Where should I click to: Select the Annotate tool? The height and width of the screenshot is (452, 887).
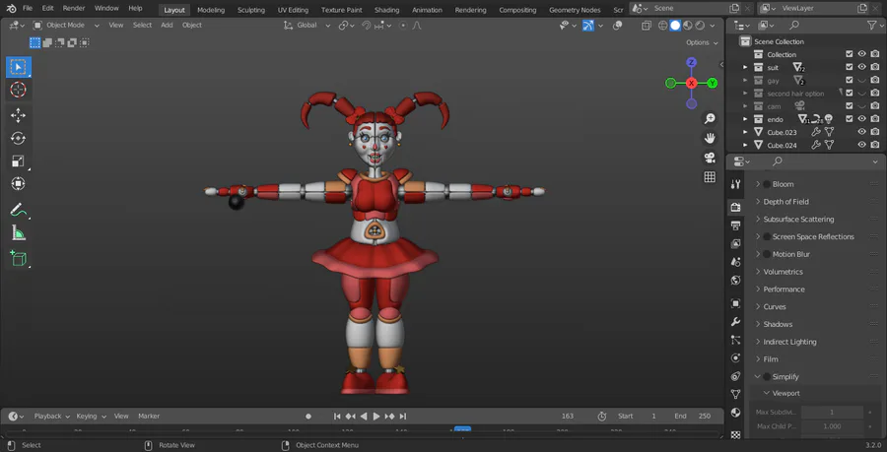pyautogui.click(x=19, y=210)
